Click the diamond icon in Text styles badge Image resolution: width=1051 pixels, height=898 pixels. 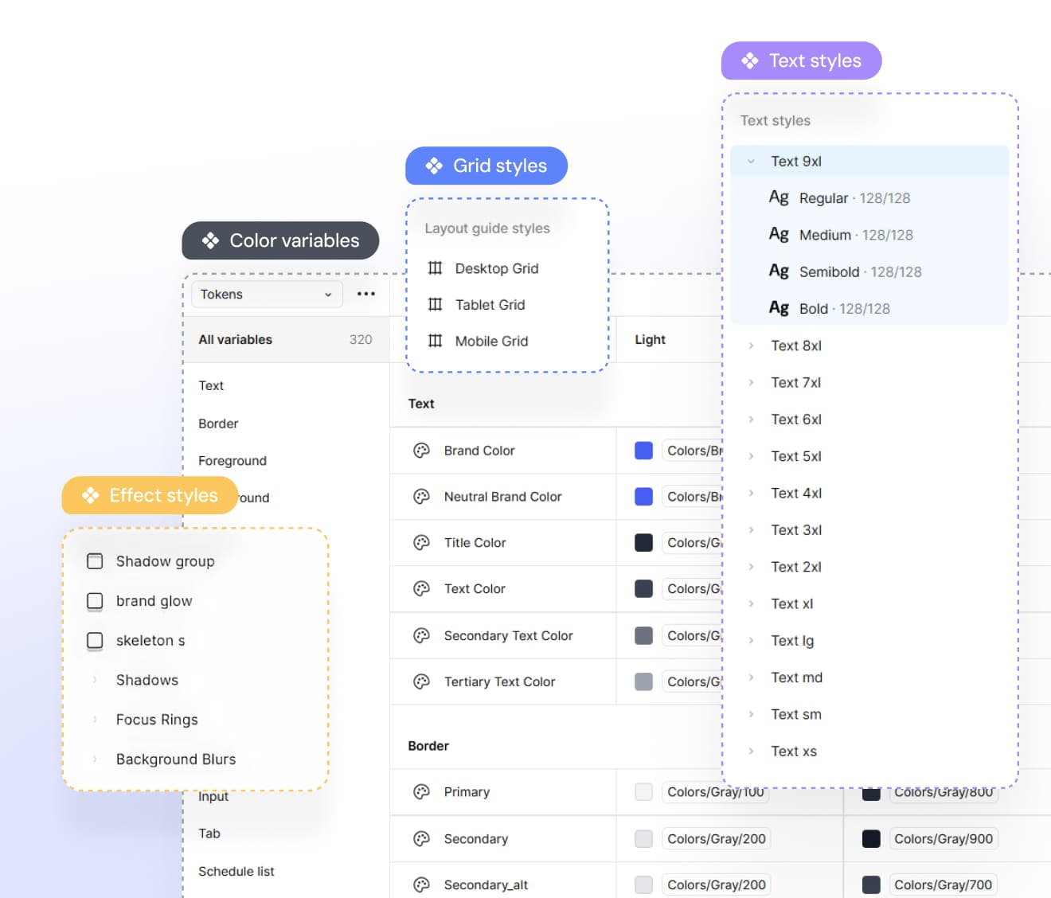tap(749, 60)
